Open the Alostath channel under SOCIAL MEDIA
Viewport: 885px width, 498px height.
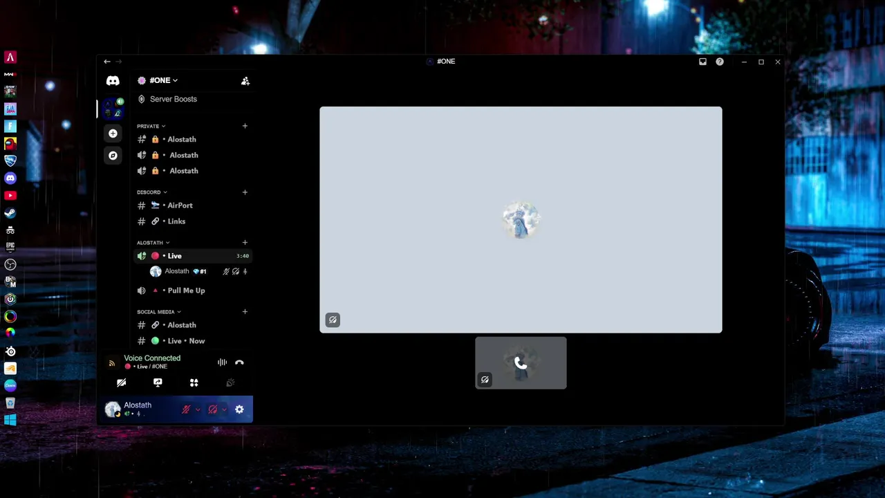point(192,325)
